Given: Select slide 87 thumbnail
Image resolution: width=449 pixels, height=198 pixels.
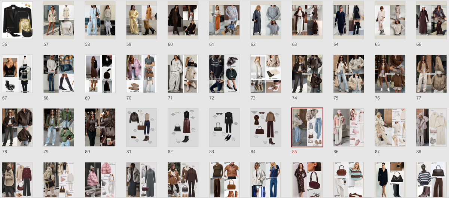Looking at the screenshot, I should tap(390, 128).
